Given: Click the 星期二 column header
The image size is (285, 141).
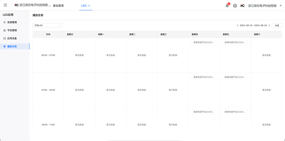Looking at the screenshot, I should pyautogui.click(x=142, y=34).
